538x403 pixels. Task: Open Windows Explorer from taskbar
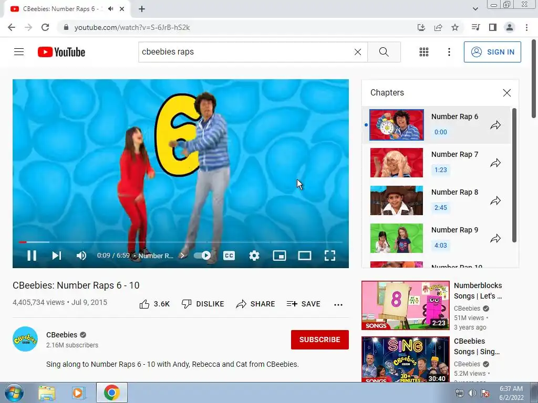point(47,393)
